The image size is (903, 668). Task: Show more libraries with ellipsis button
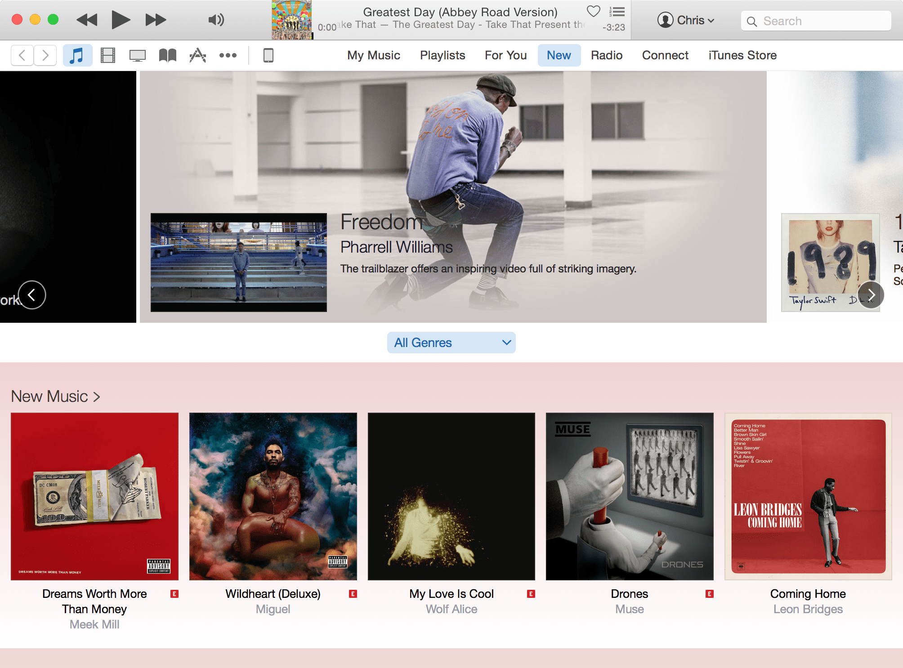coord(228,55)
